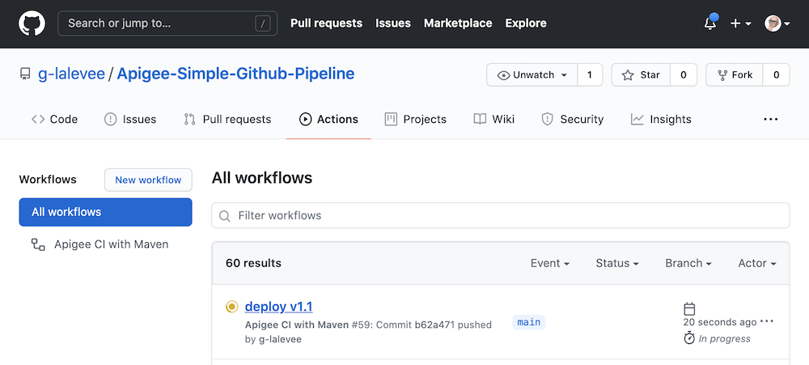Screen dimensions: 809x365
Task: Expand the plus create-new dropdown
Action: click(x=741, y=23)
